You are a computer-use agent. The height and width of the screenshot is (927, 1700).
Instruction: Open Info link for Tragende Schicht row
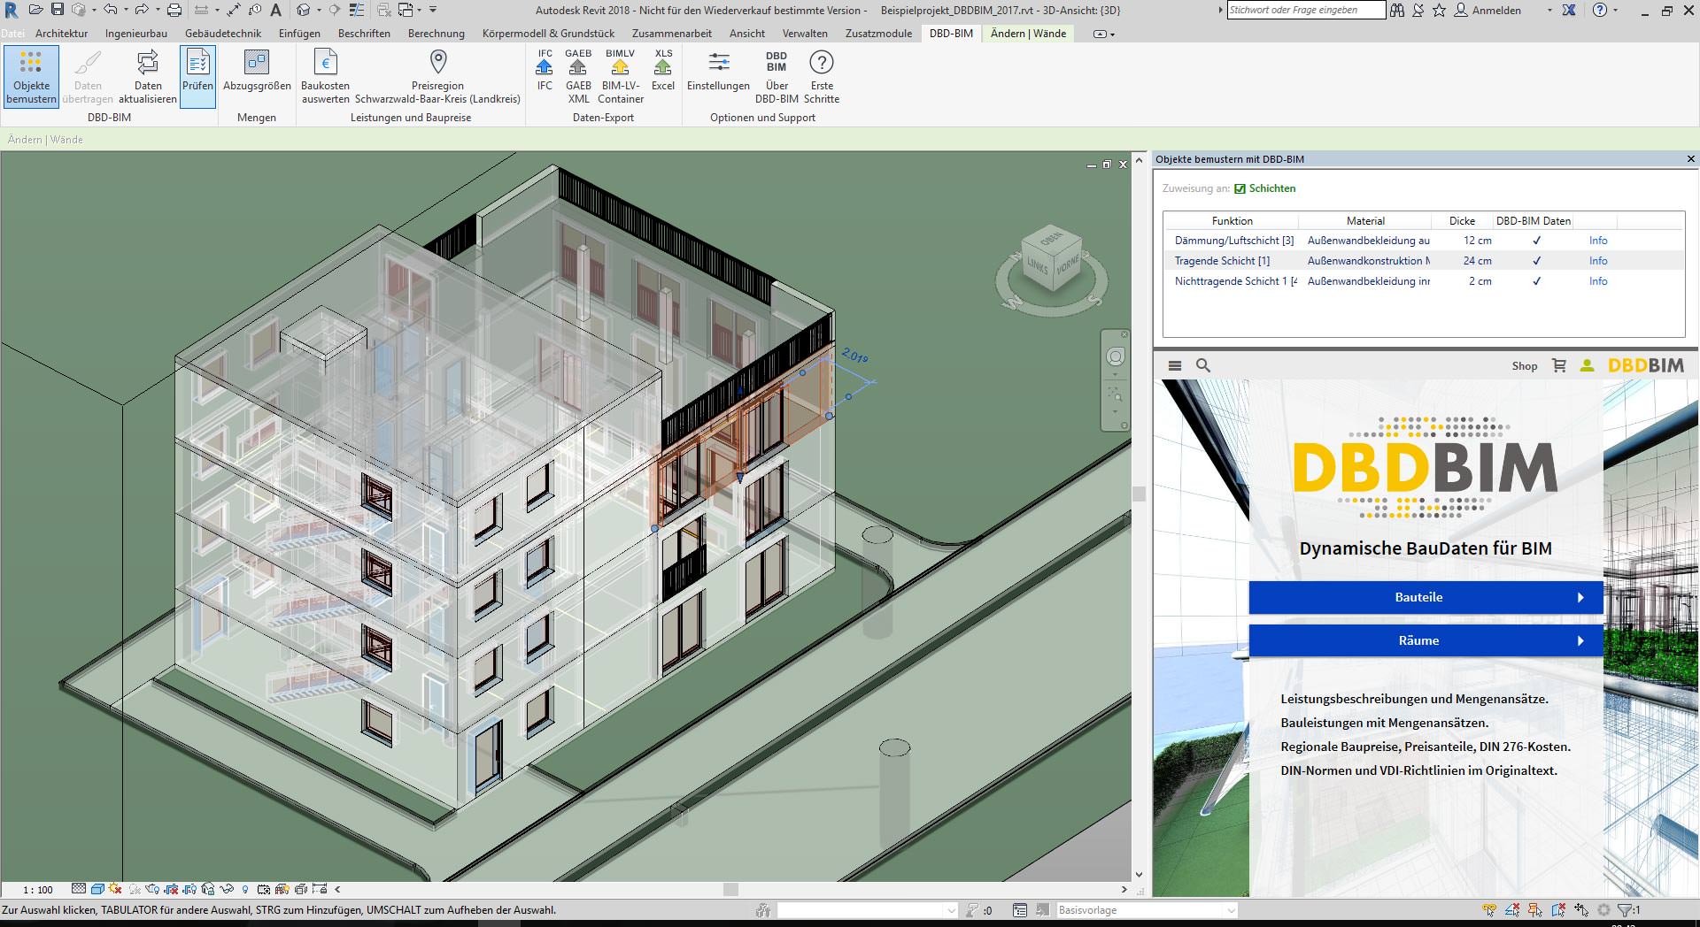(x=1598, y=261)
